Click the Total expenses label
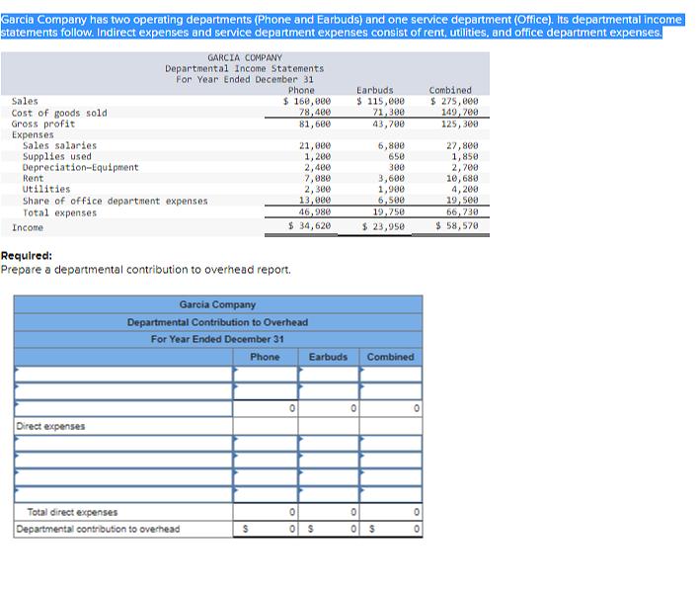The image size is (699, 589). [x=60, y=212]
